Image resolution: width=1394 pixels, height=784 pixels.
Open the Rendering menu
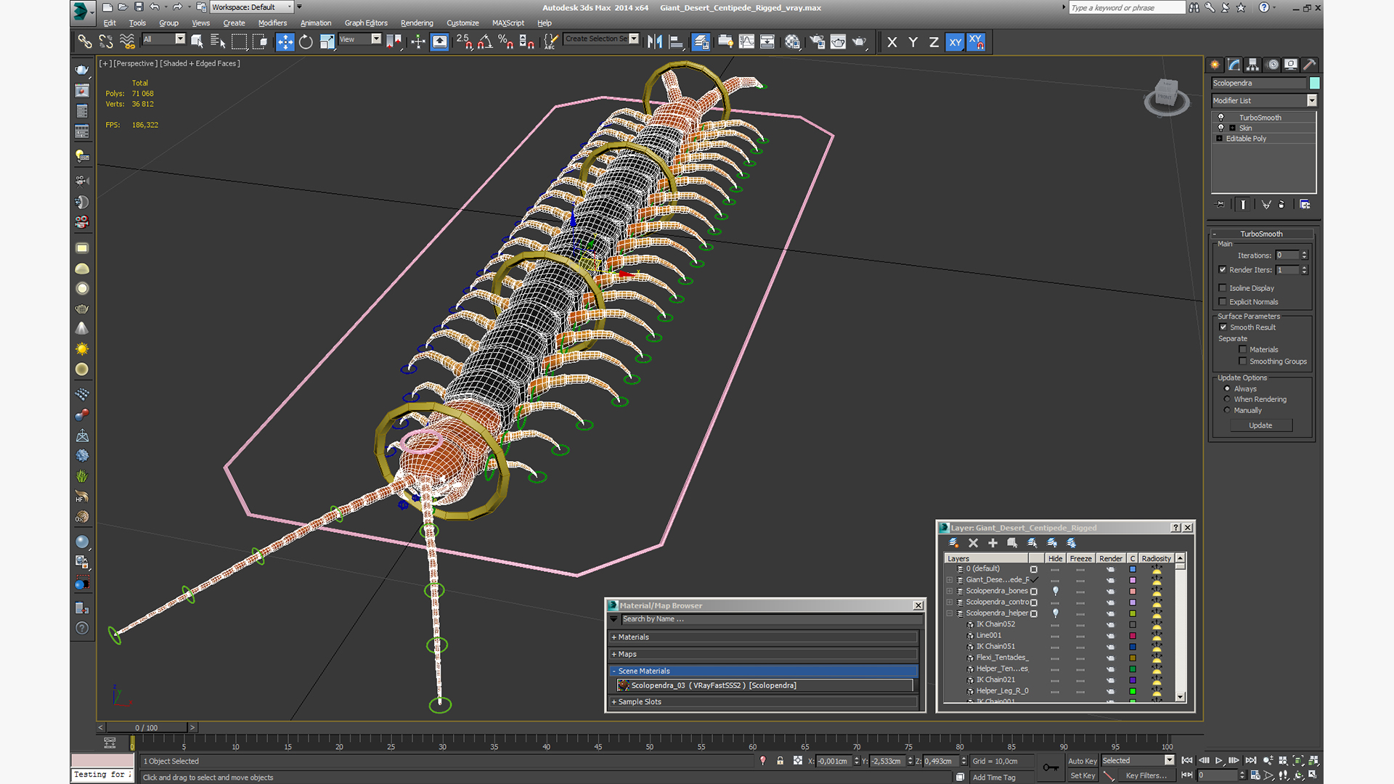click(417, 23)
